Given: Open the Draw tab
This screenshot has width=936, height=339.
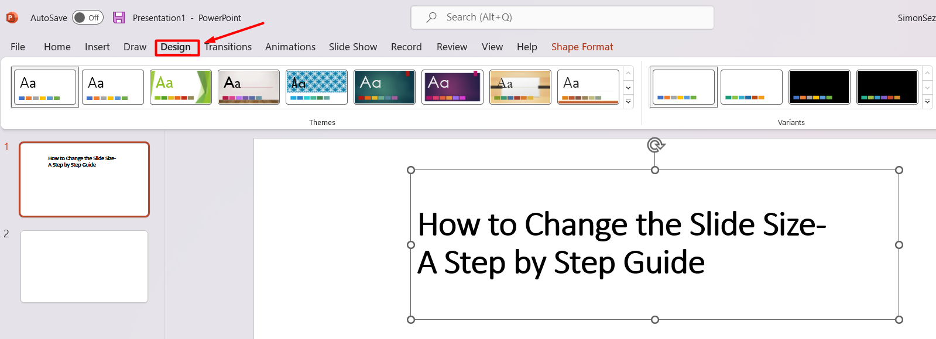Looking at the screenshot, I should [135, 47].
